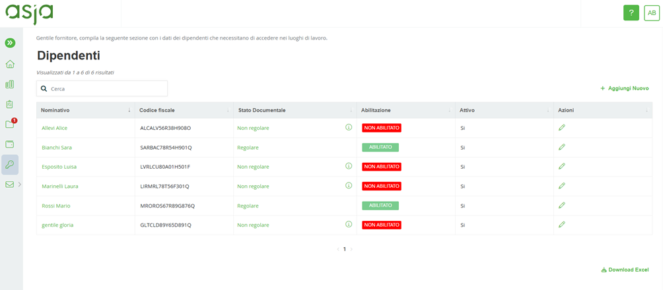
Task: Click the pencil edit icon for Allevi Alice
Action: (562, 128)
